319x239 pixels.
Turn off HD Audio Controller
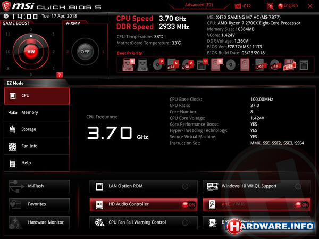(x=144, y=204)
